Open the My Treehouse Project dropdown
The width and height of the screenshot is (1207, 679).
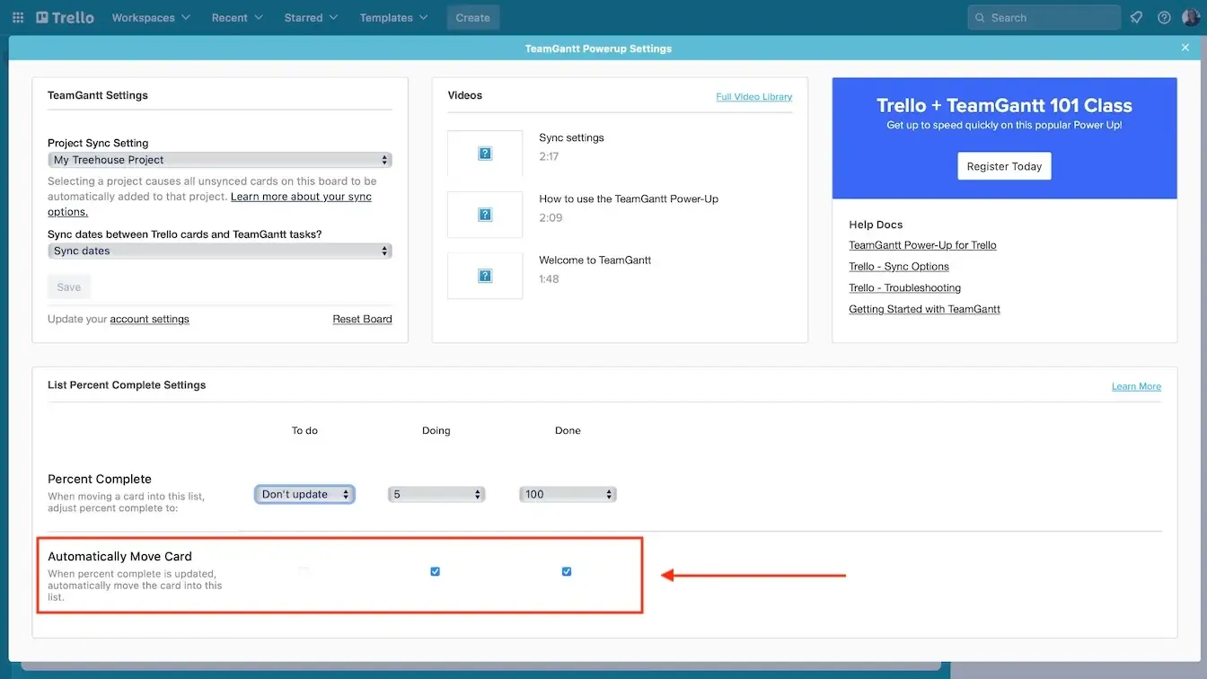(x=220, y=160)
